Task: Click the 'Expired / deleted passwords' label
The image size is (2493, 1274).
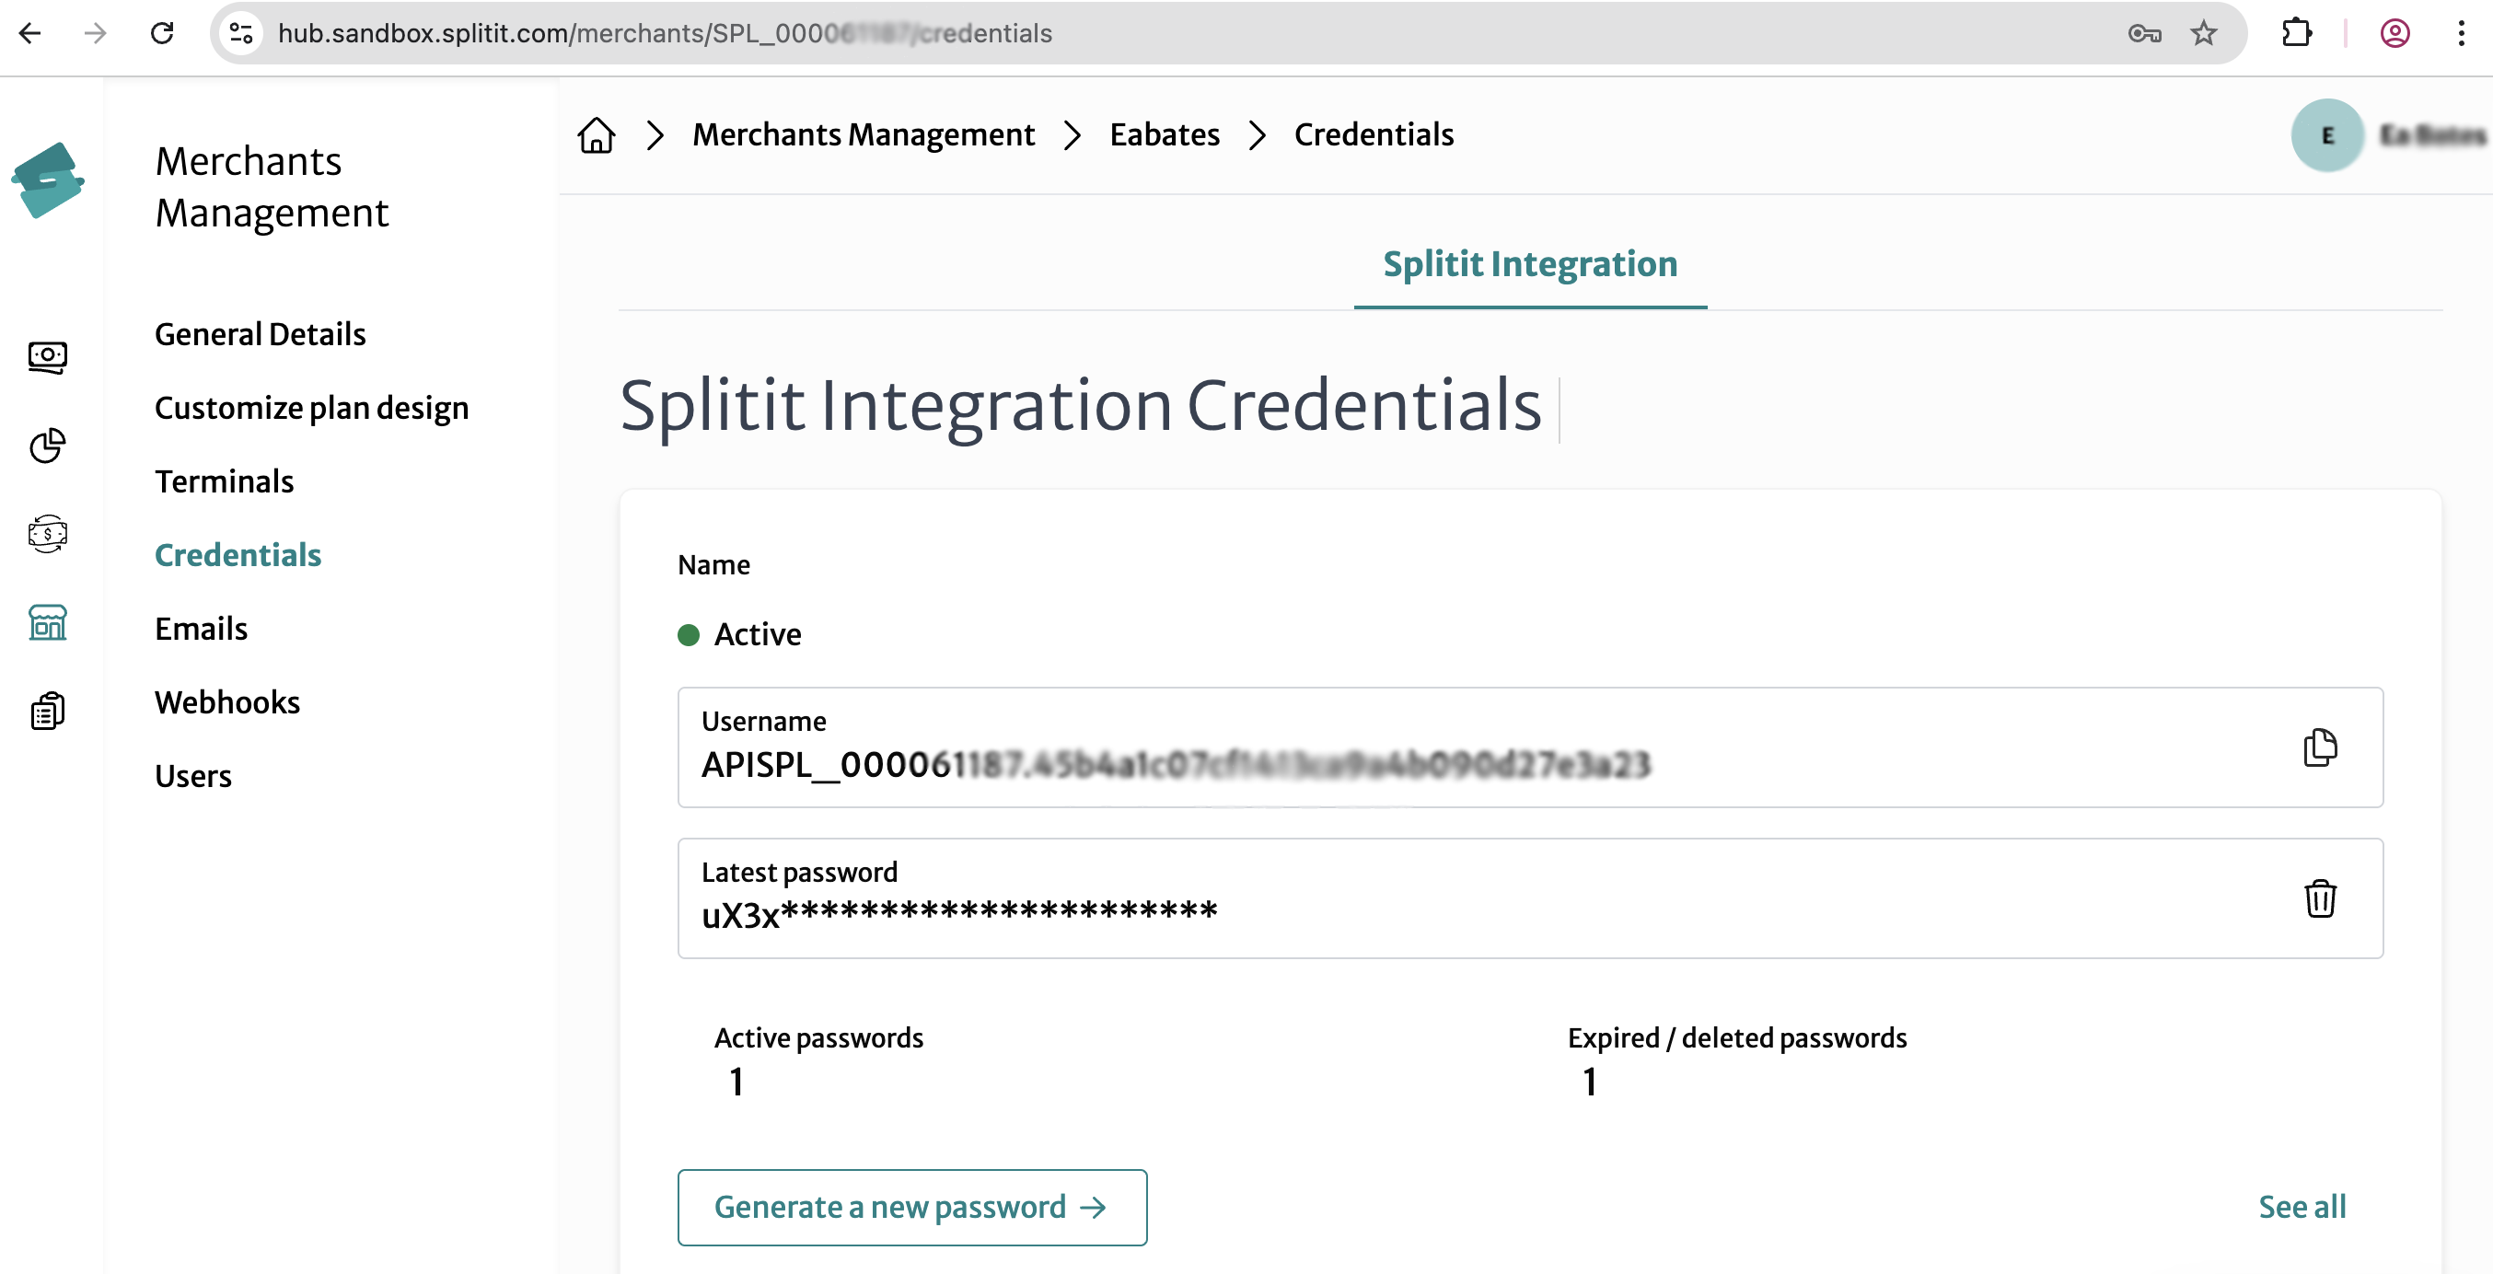Action: coord(1737,1038)
